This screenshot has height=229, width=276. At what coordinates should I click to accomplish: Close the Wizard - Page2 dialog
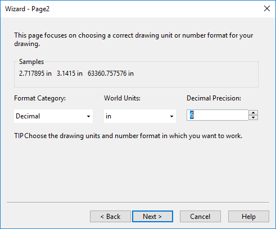[x=267, y=8]
